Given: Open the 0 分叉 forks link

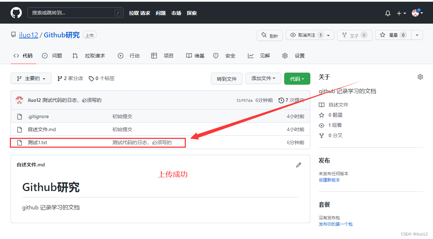Looking at the screenshot, I should [x=331, y=135].
